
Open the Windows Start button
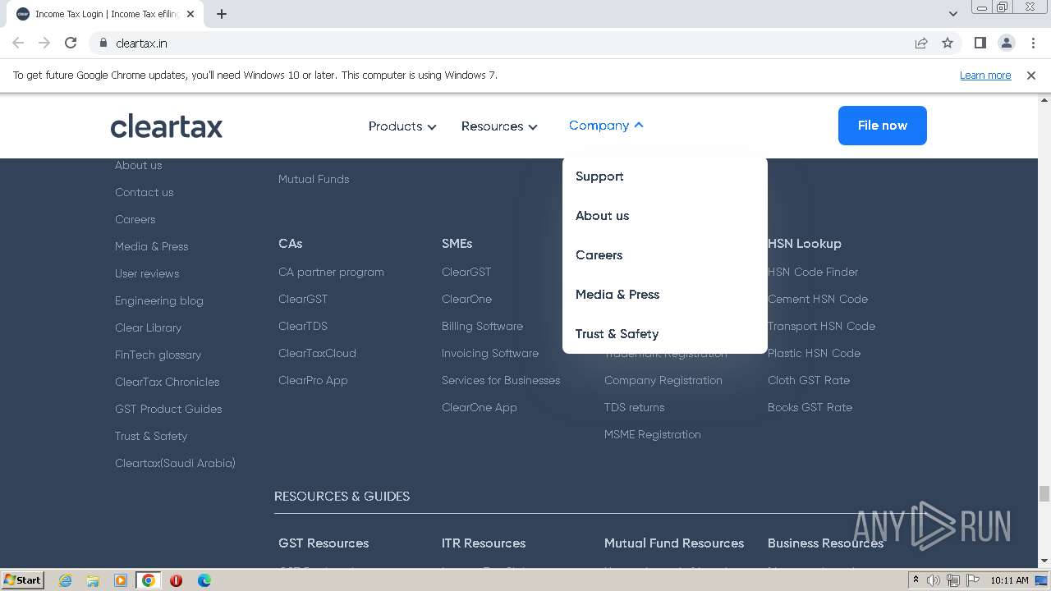(x=22, y=580)
